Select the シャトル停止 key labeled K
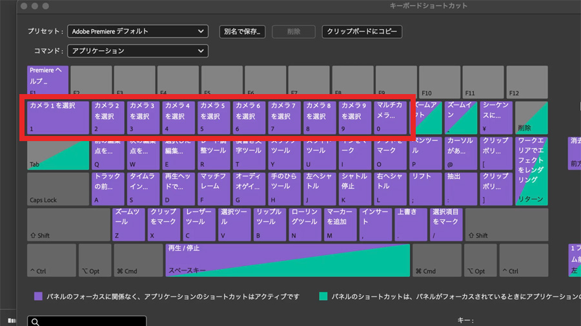Image resolution: width=581 pixels, height=326 pixels. coord(354,189)
